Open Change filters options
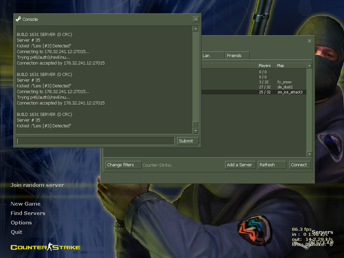Screen dimensions: 344x258 click(x=123, y=165)
